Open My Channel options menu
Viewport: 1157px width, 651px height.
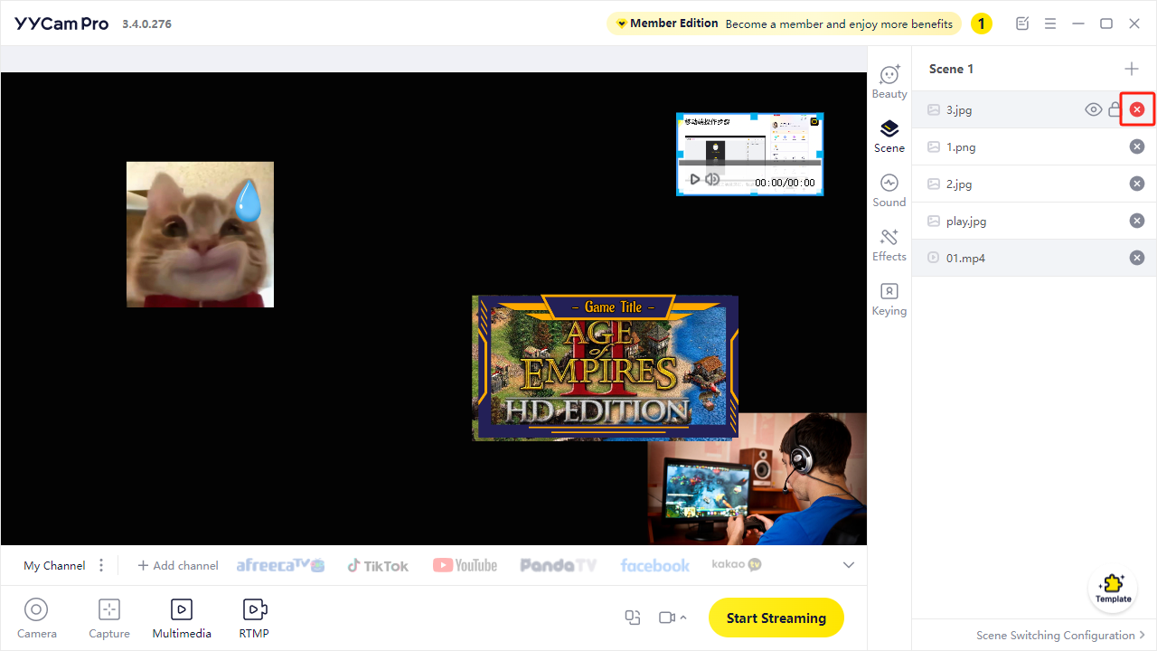(101, 565)
